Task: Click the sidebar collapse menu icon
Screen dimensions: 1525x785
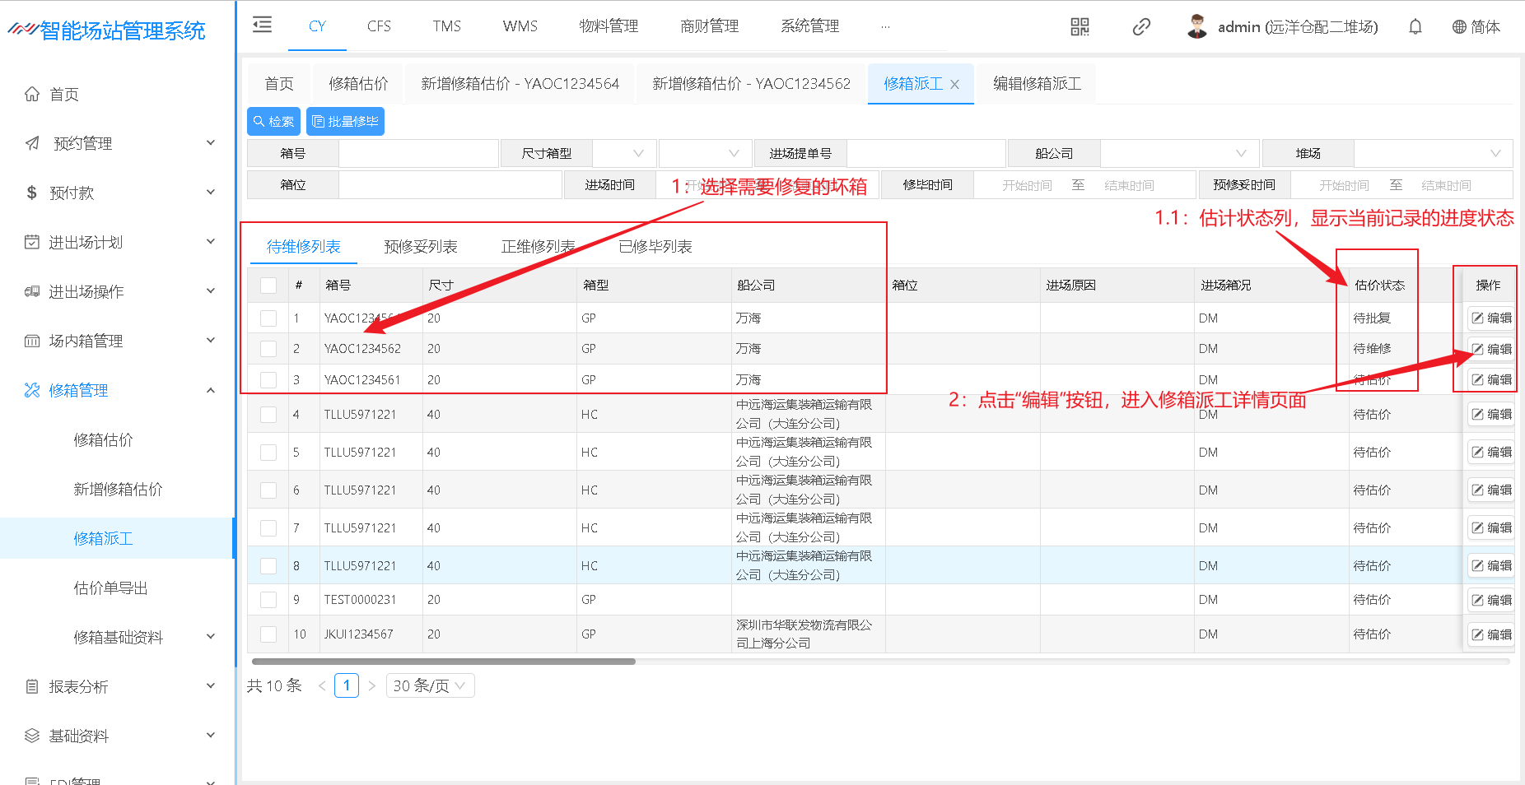Action: (262, 26)
